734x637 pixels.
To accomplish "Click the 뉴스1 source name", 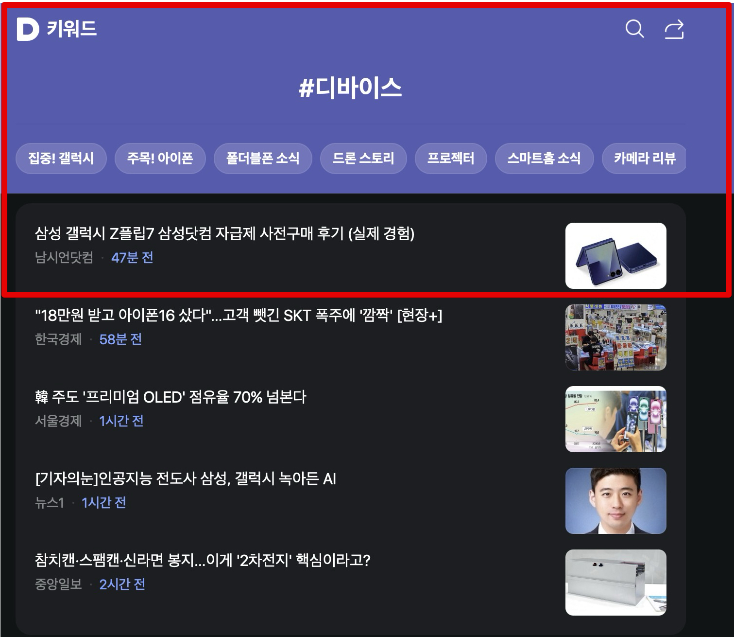I will click(50, 503).
